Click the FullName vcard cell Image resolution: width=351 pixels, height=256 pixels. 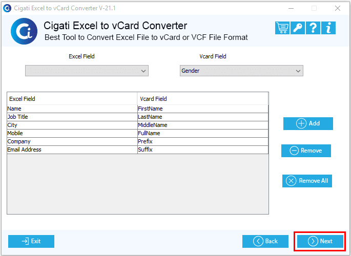pos(203,133)
